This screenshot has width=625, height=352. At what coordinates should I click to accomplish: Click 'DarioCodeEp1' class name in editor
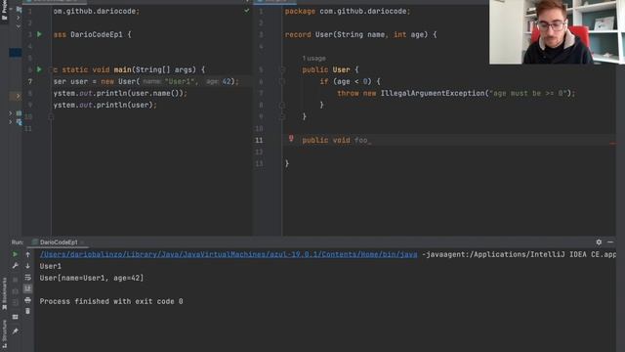97,35
